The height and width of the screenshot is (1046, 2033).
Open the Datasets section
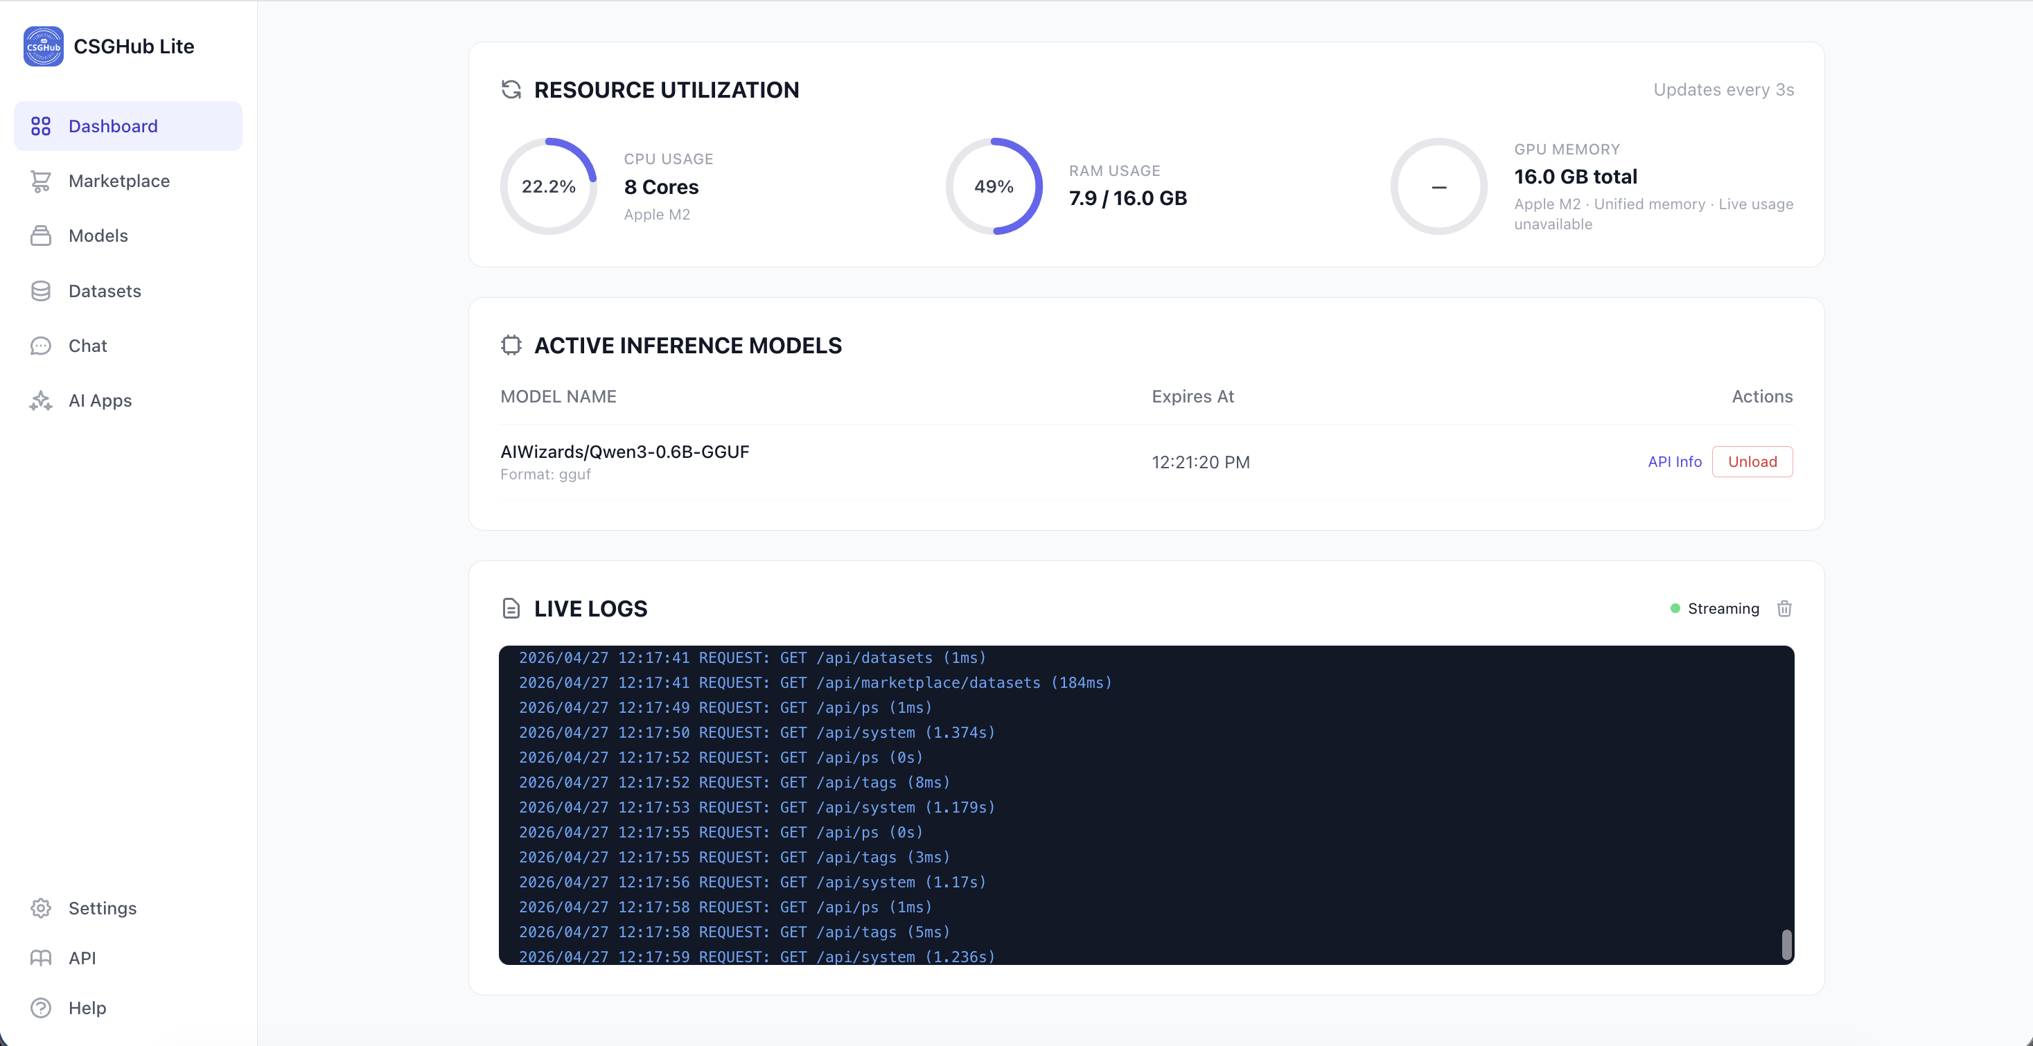click(128, 291)
